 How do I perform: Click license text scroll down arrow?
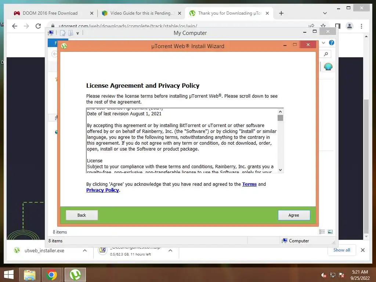280,170
